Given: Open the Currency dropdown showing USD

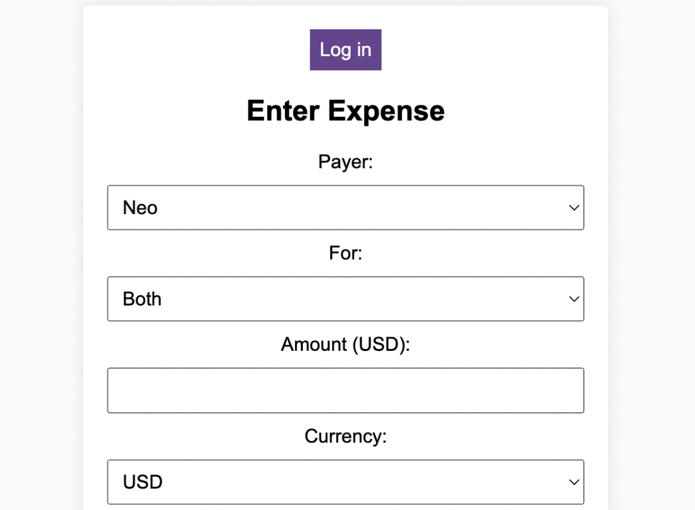Looking at the screenshot, I should [x=345, y=482].
